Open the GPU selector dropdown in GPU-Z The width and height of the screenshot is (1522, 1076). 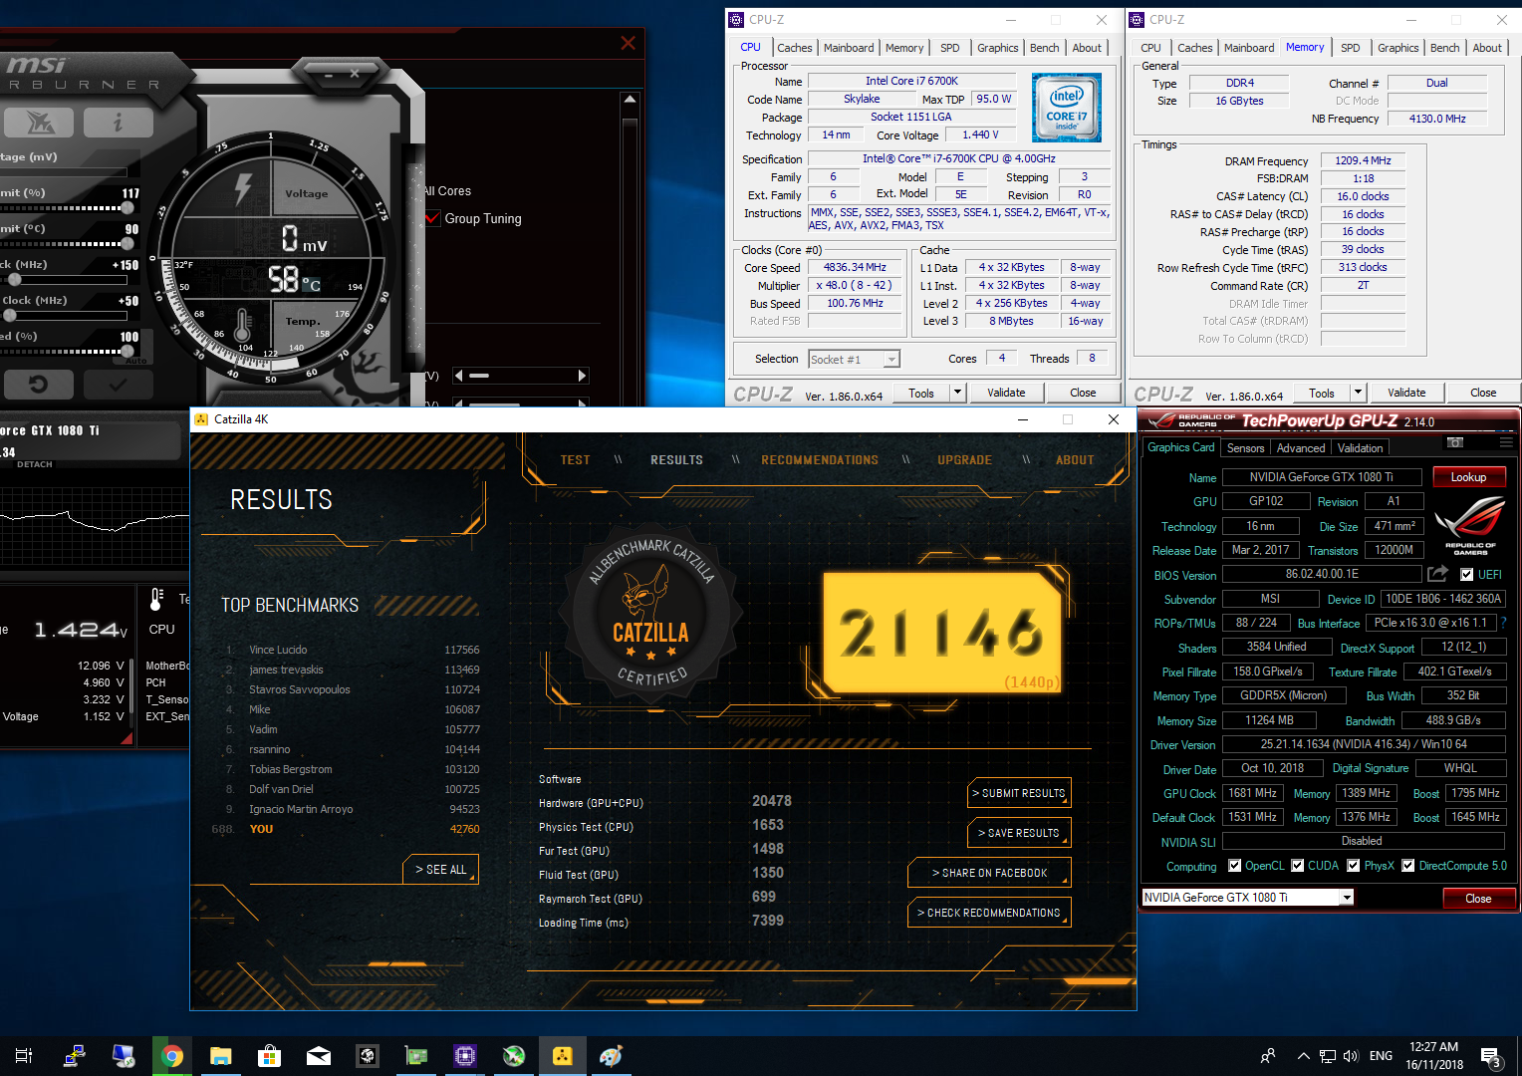click(x=1347, y=898)
